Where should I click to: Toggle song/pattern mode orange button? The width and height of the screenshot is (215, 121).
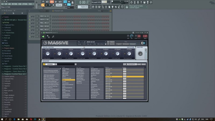click(x=43, y=5)
